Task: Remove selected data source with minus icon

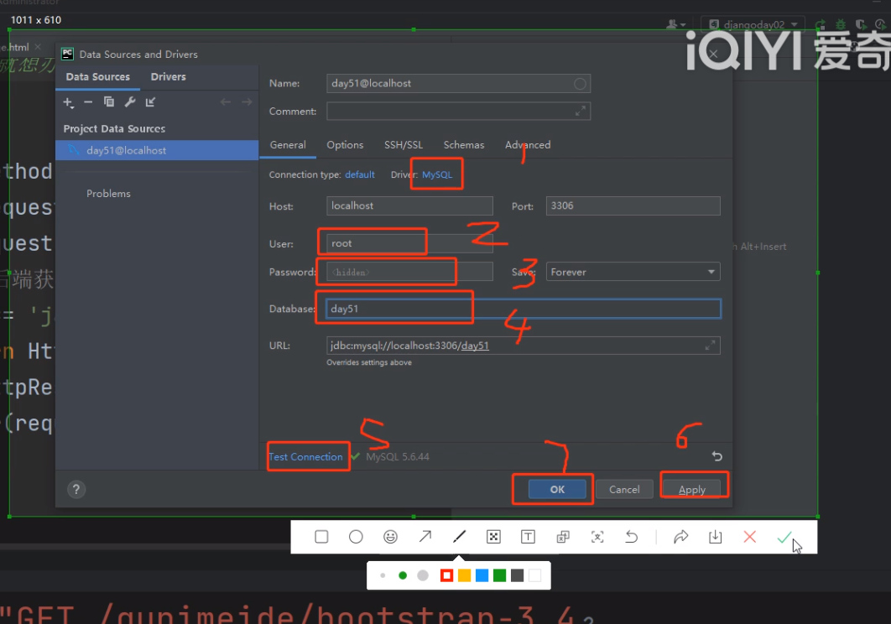Action: coord(88,102)
